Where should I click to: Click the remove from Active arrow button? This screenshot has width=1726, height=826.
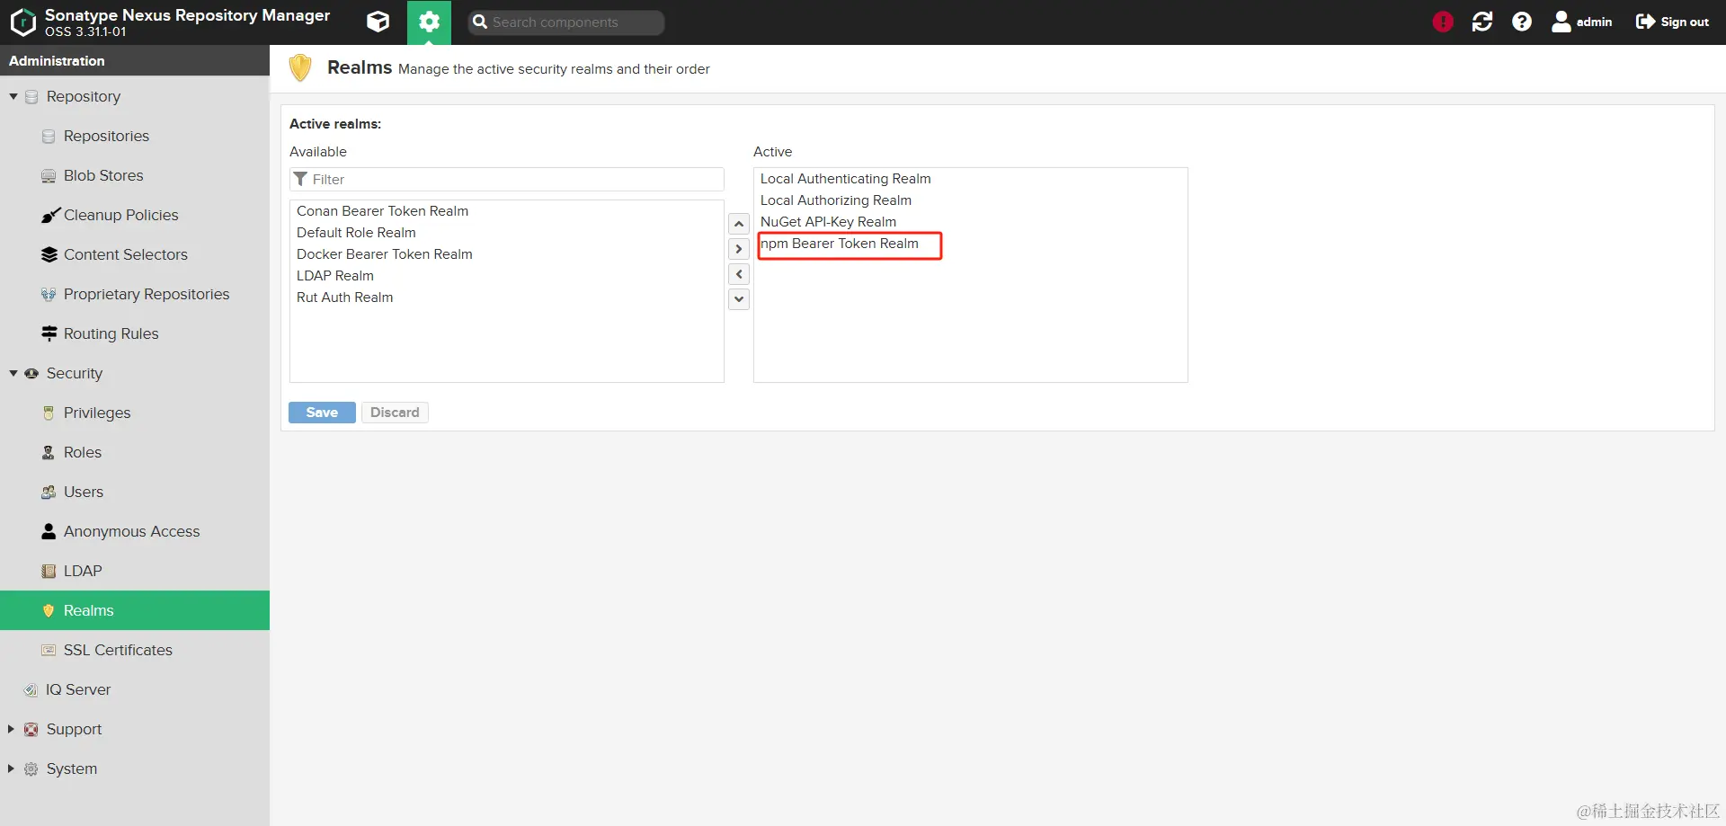click(x=739, y=274)
